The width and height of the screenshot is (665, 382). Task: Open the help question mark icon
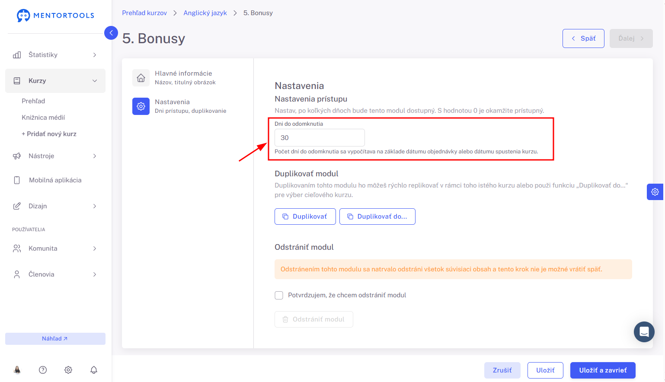coord(43,370)
